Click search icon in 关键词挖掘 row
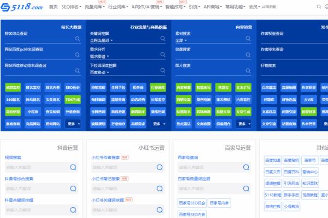Screen dimensions: 328x218 (x=163, y=38)
